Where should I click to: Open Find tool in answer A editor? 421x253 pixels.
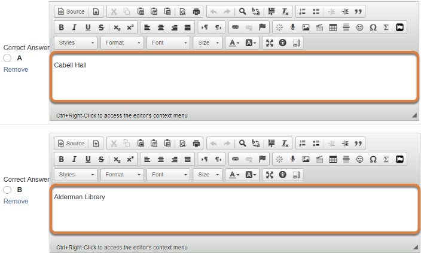[x=242, y=11]
